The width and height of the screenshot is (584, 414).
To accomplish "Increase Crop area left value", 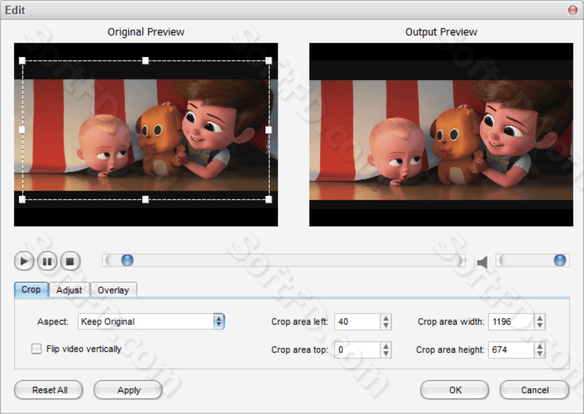I will tap(386, 318).
